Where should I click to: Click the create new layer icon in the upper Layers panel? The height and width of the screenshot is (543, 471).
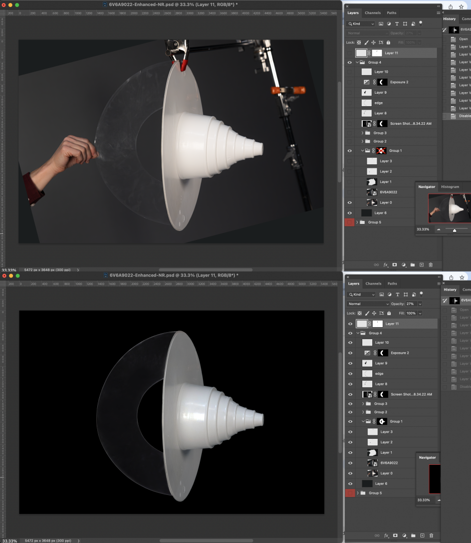(x=422, y=264)
